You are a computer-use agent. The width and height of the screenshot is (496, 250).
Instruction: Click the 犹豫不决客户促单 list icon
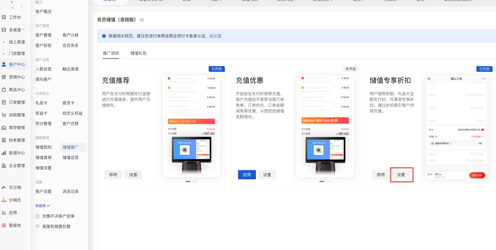coord(37,216)
